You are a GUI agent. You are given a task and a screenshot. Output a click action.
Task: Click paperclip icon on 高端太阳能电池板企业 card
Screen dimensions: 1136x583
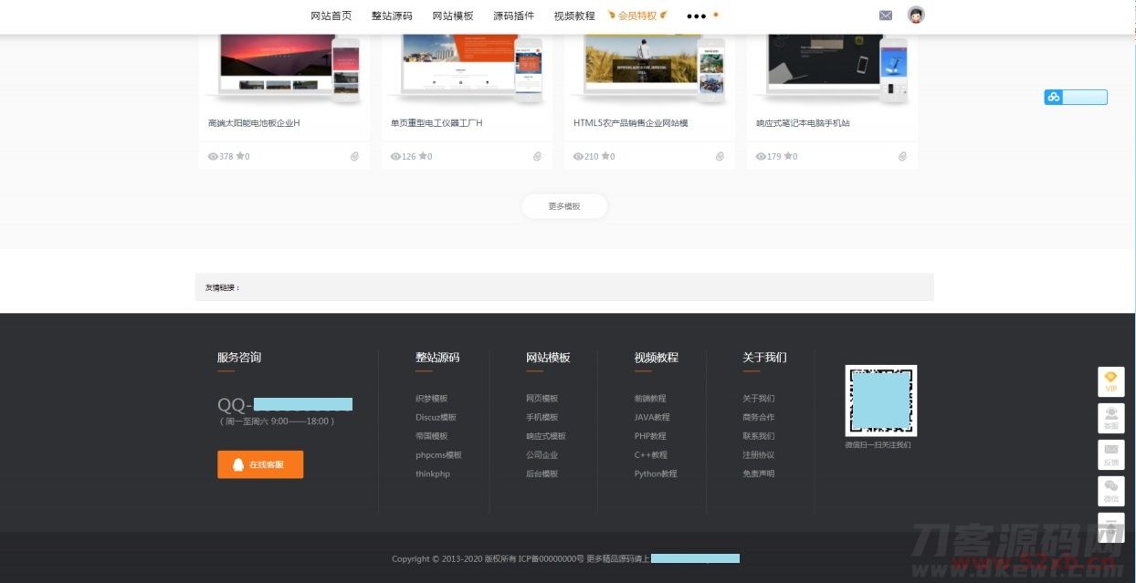pos(354,156)
